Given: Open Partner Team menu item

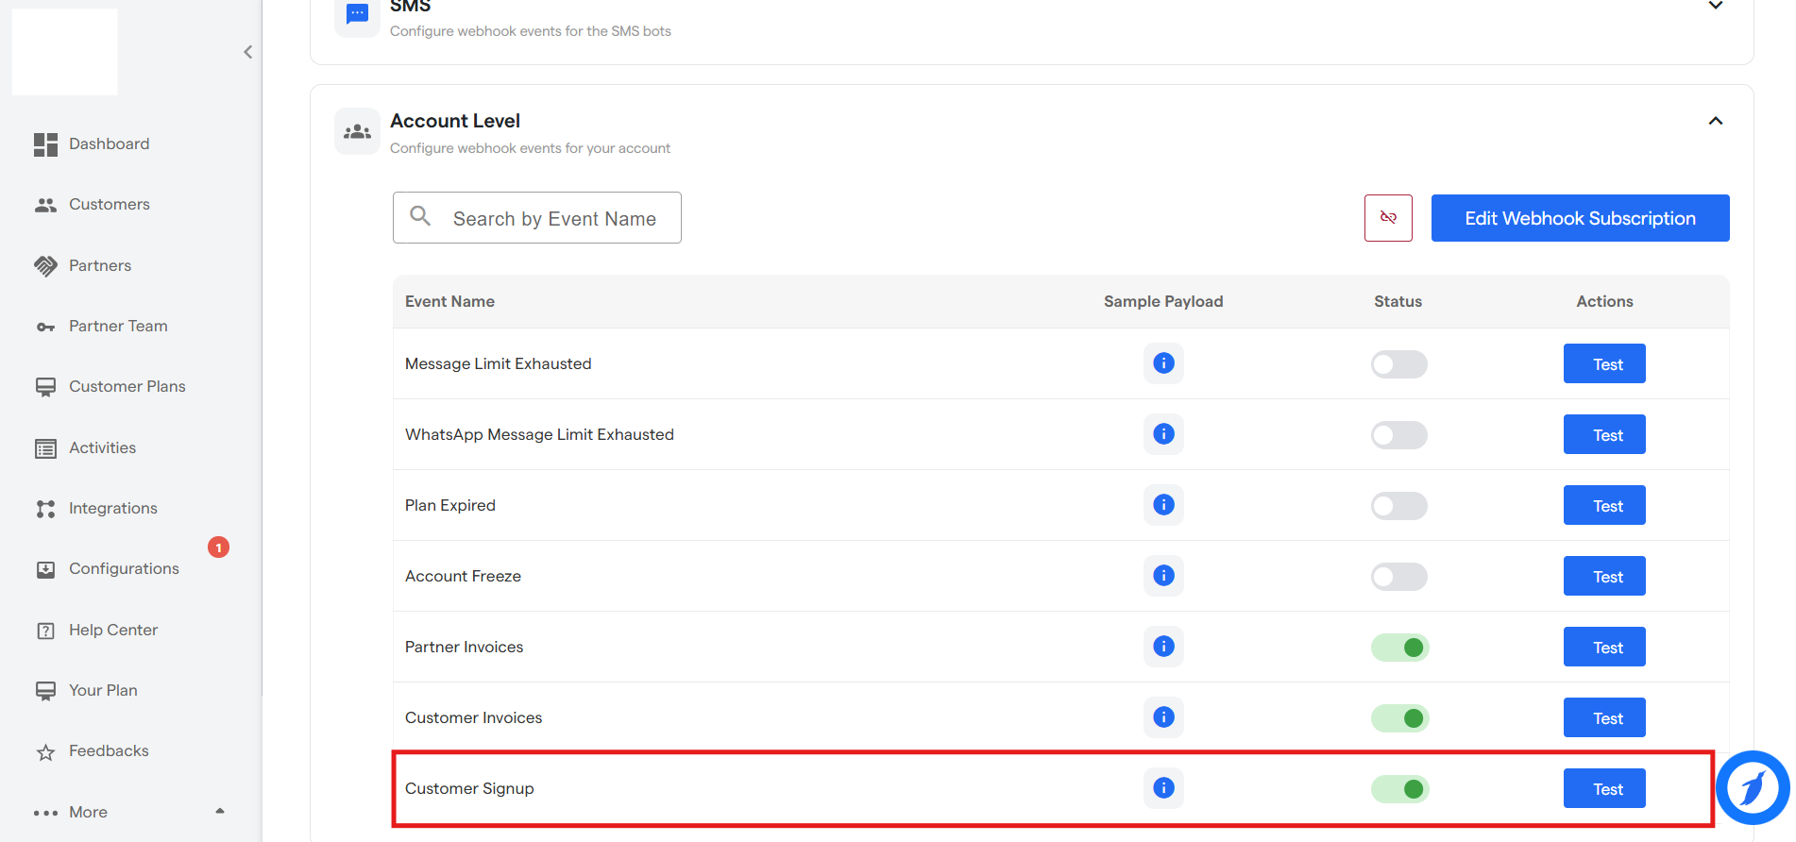Looking at the screenshot, I should coord(118,327).
